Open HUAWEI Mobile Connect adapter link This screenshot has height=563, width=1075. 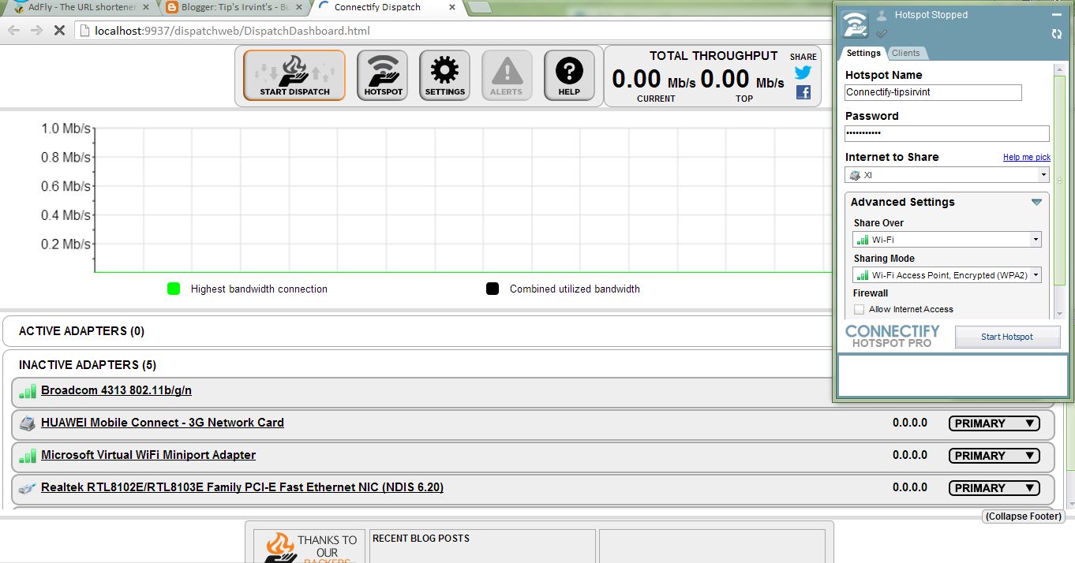(163, 423)
